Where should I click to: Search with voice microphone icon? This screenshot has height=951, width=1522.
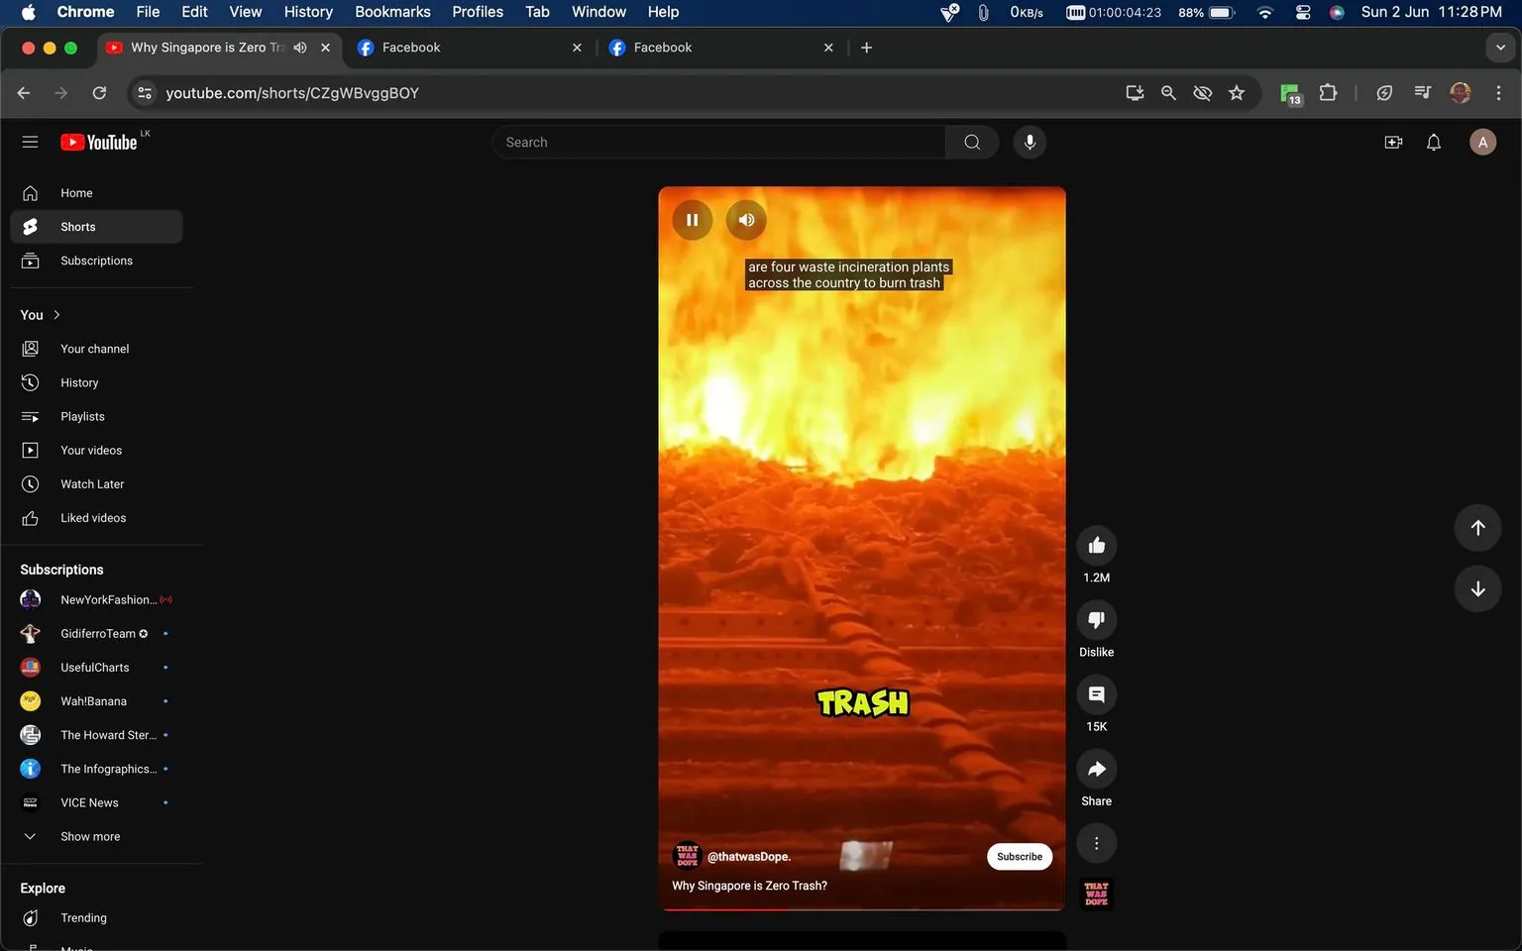tap(1030, 143)
